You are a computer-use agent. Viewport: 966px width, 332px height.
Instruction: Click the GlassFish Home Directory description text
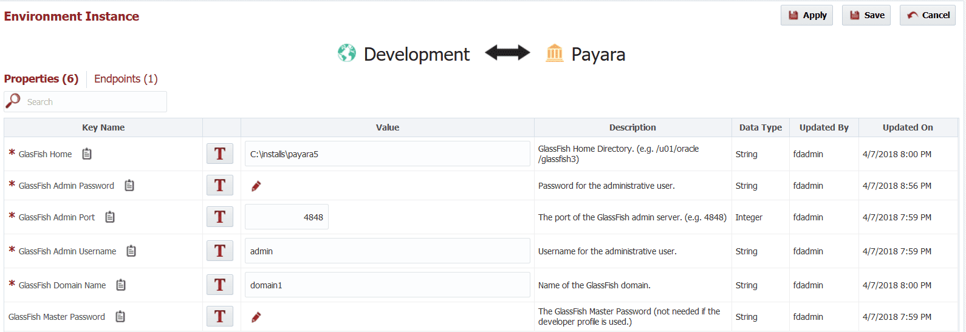coord(618,154)
